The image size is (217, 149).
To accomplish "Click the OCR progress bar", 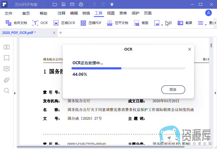I will tap(128, 68).
